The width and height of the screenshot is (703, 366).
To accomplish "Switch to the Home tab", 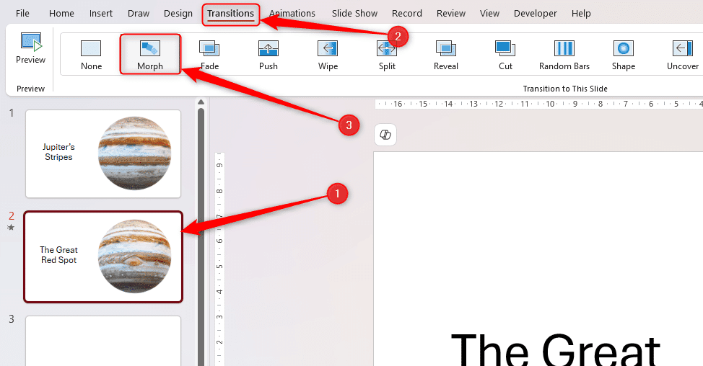I will click(61, 14).
